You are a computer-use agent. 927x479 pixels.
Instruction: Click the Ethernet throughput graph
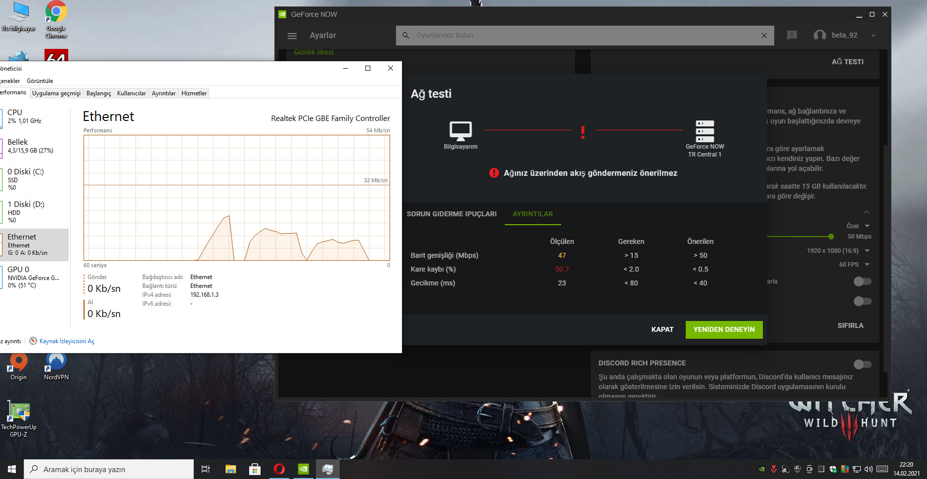click(x=237, y=198)
